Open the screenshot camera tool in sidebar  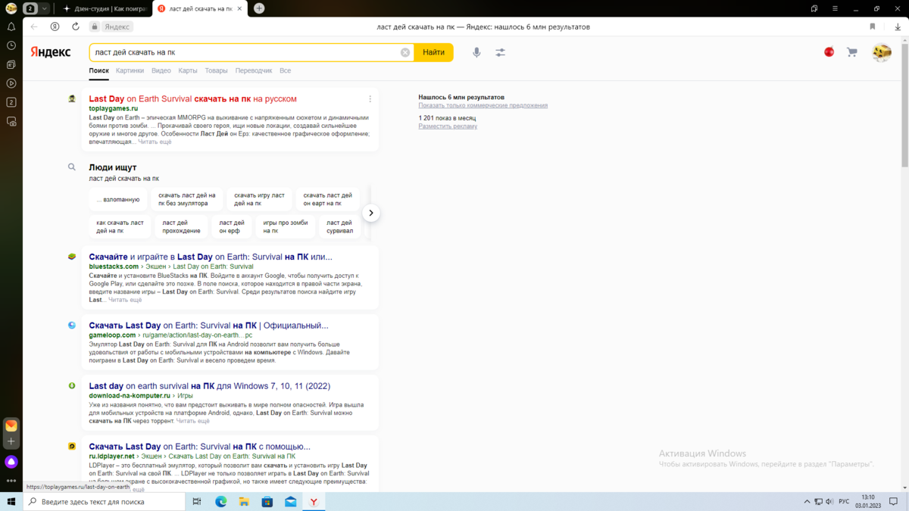pos(11,121)
